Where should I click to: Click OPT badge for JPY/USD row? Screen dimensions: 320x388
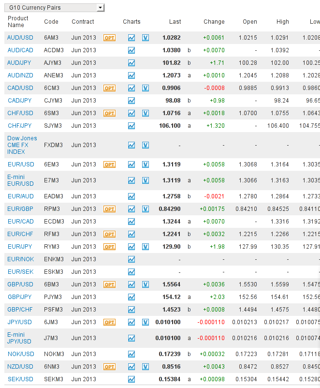[x=109, y=322]
